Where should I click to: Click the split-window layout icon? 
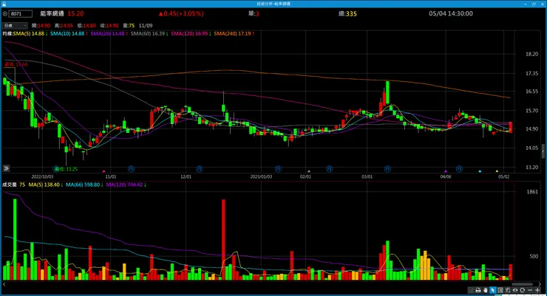tap(500, 290)
